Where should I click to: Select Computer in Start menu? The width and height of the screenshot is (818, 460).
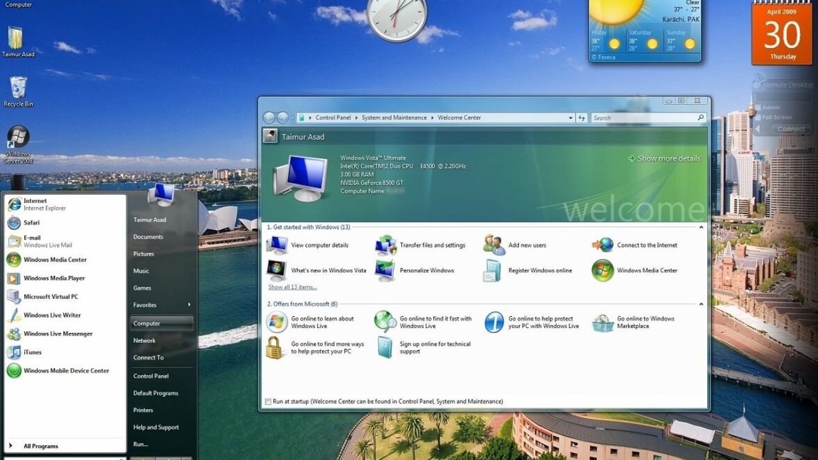pyautogui.click(x=162, y=323)
